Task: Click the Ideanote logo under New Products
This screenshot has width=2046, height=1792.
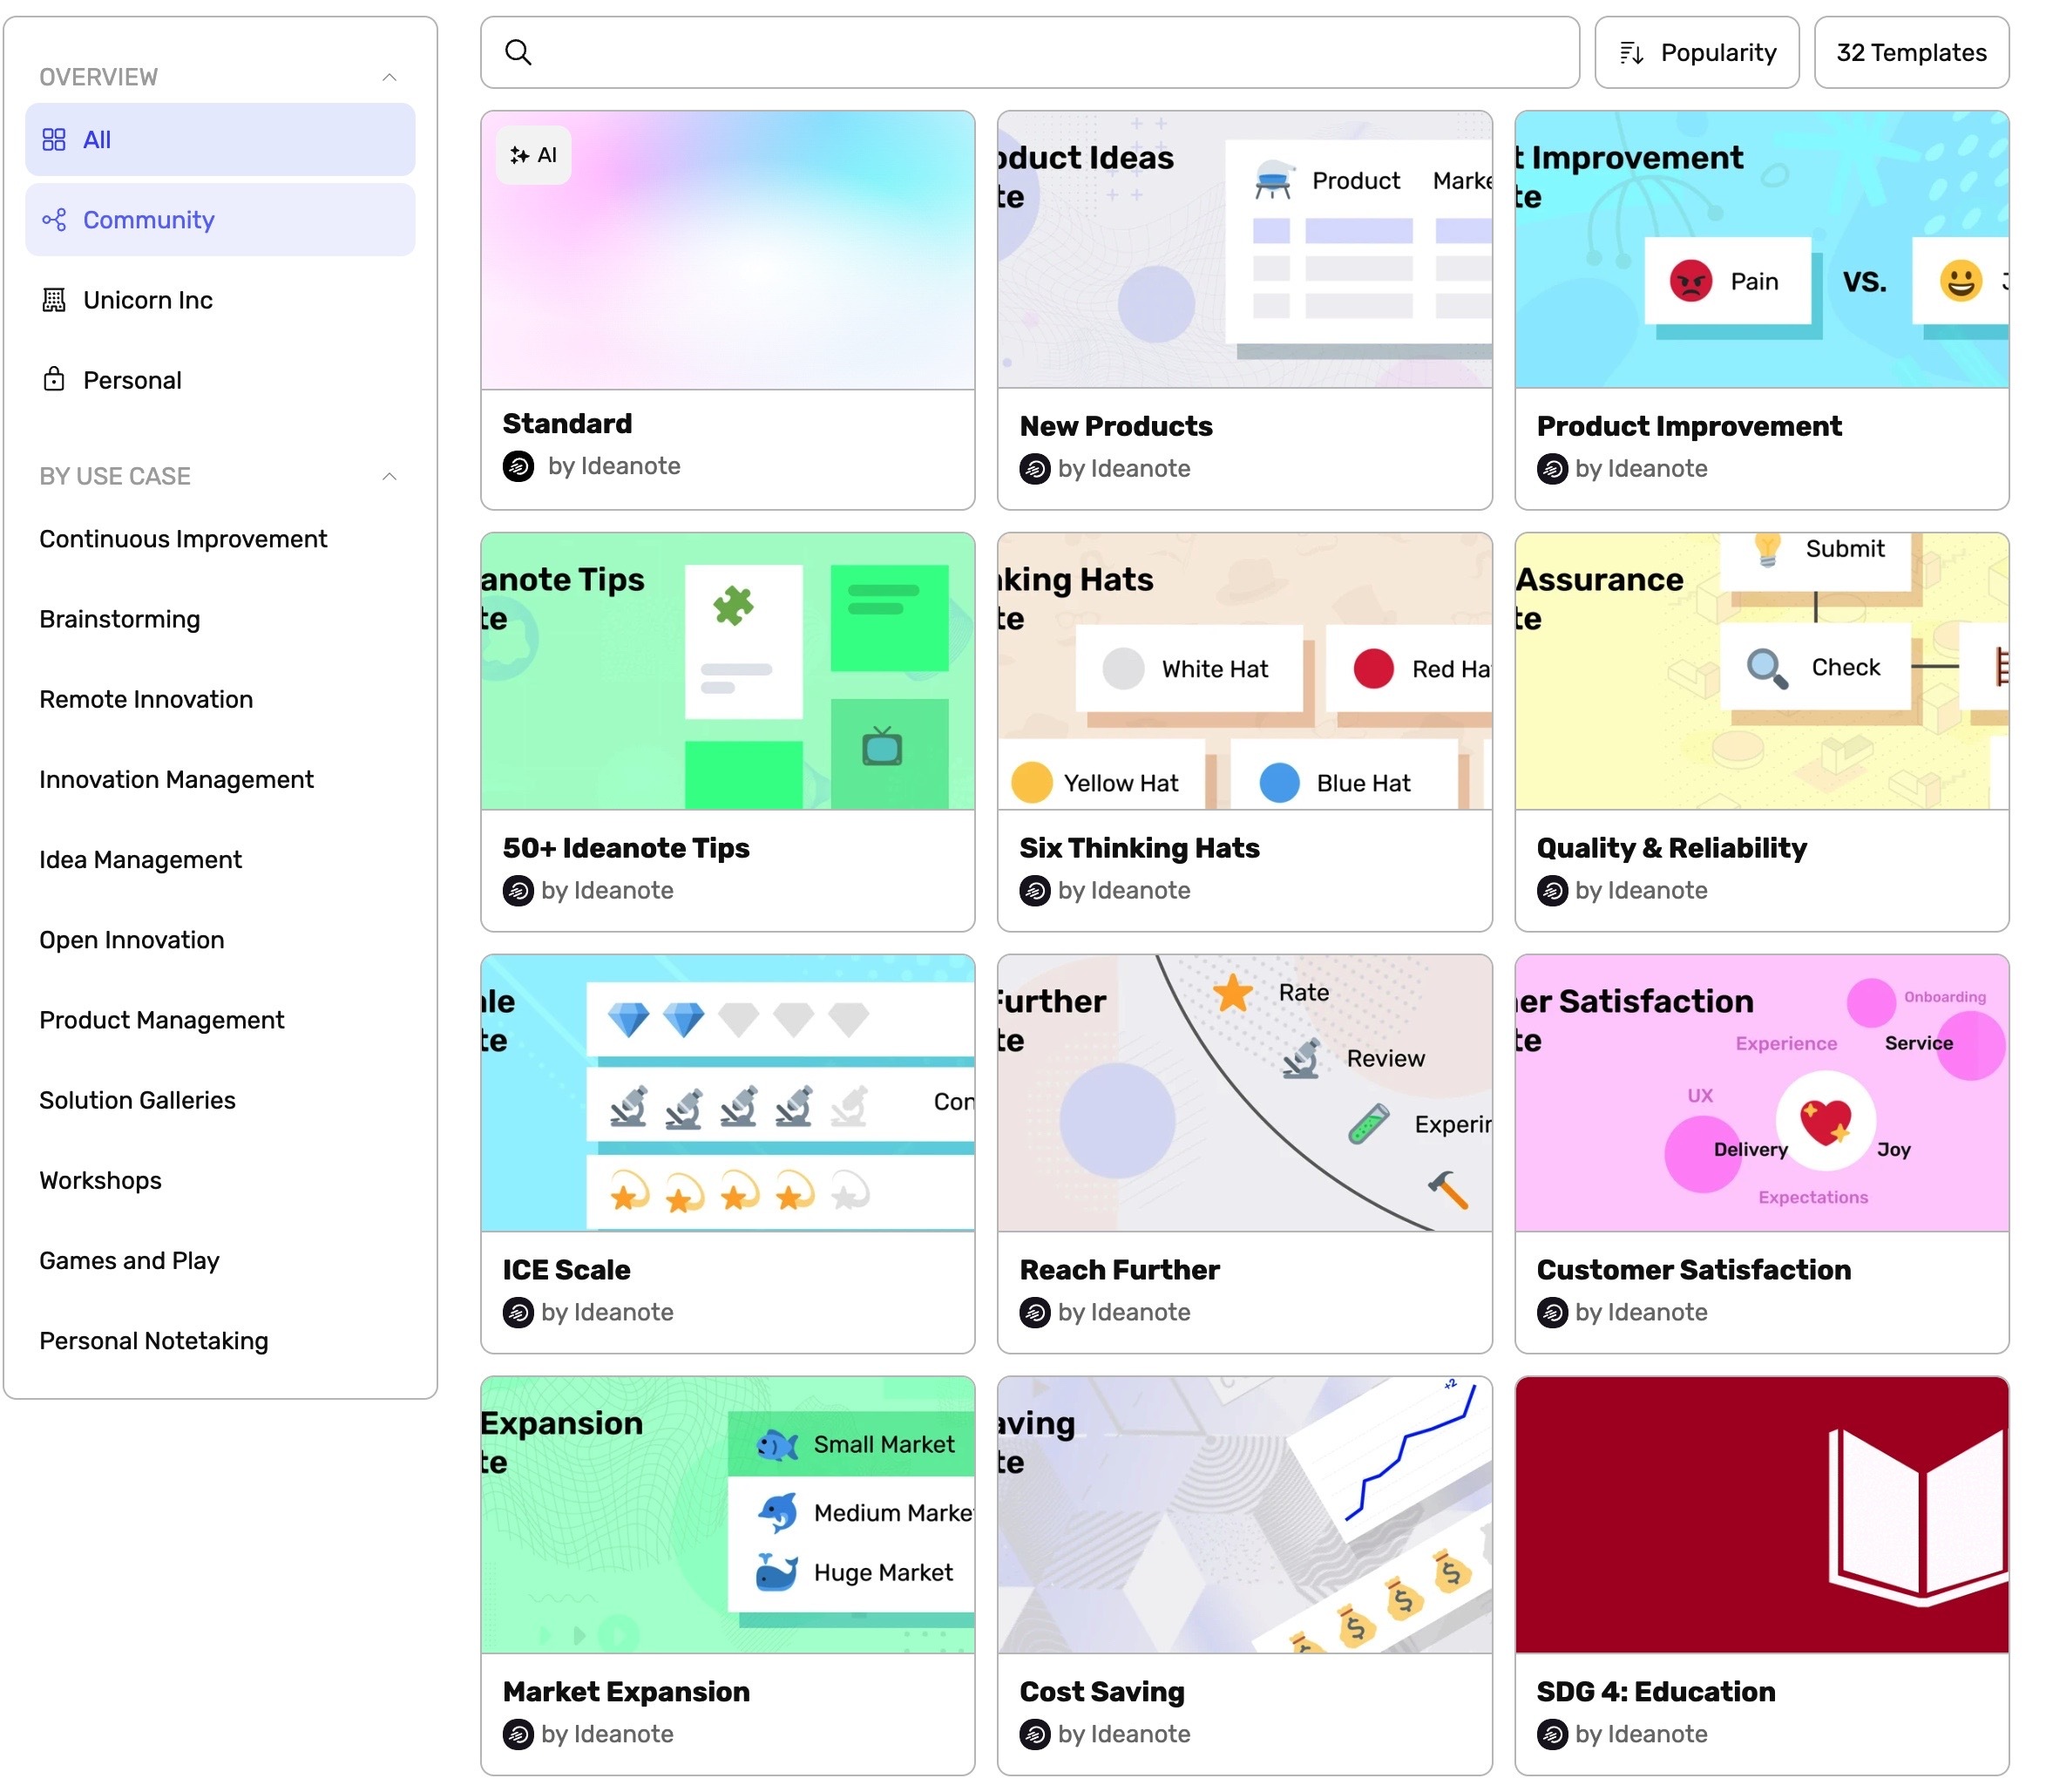Action: pyautogui.click(x=1033, y=468)
